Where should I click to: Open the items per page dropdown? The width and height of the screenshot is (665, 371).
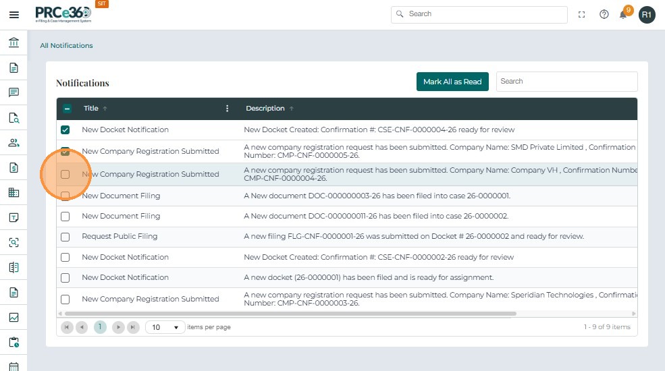point(165,327)
